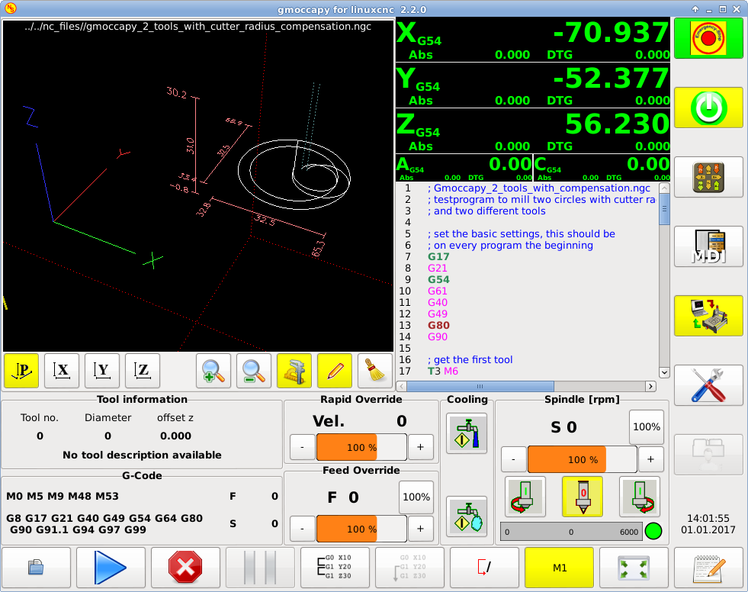Toggle the machine power button
This screenshot has width=748, height=592.
[708, 108]
